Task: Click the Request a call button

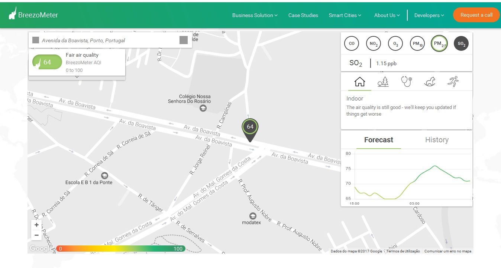Action: (x=476, y=15)
